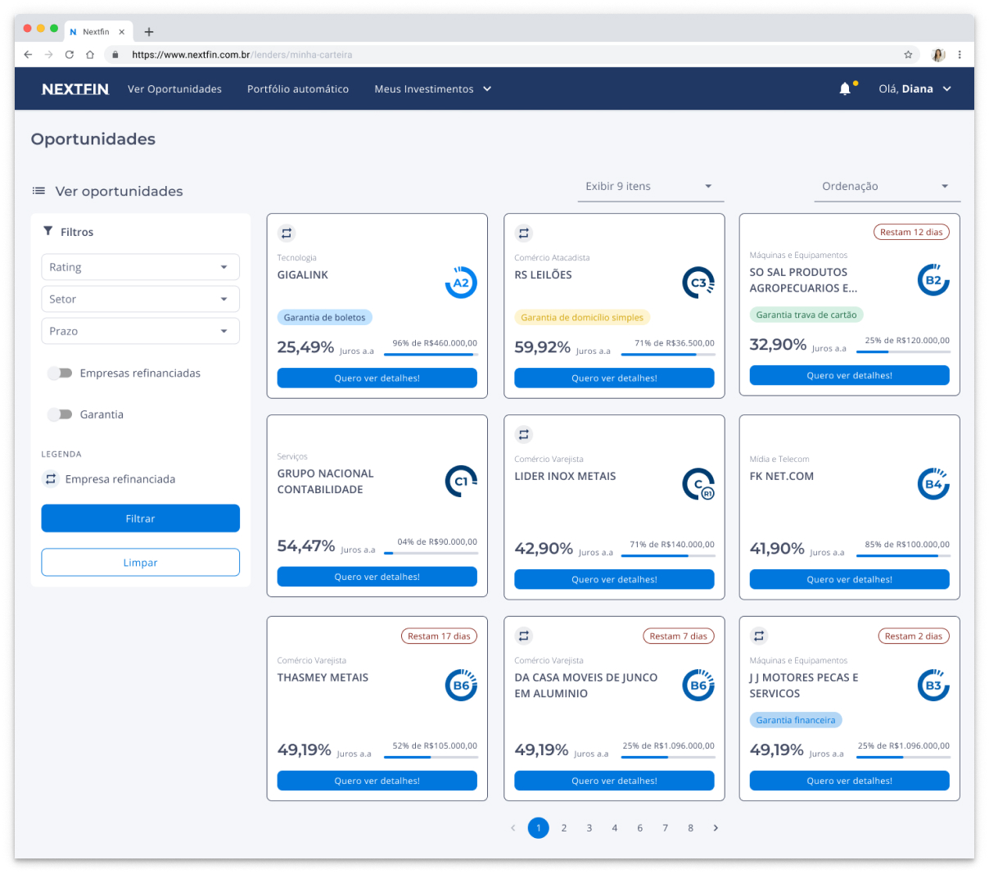Click the B4 rating badge on FK NET.COM
This screenshot has height=874, width=989.
[x=933, y=484]
